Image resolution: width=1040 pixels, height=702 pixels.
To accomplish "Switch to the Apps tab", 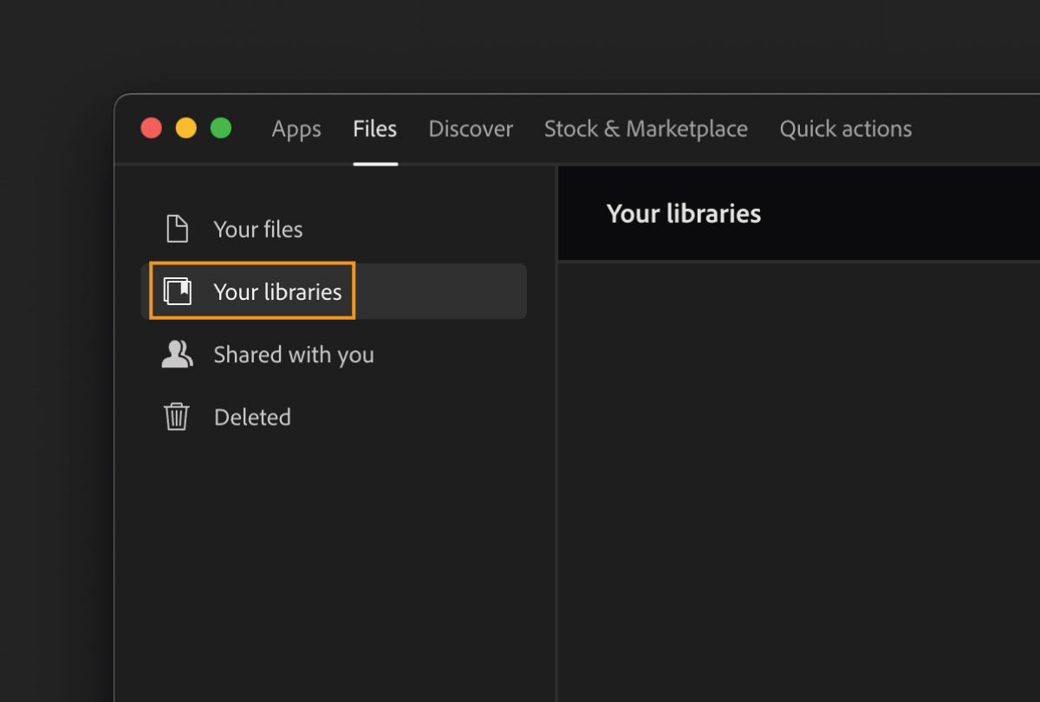I will pos(296,128).
